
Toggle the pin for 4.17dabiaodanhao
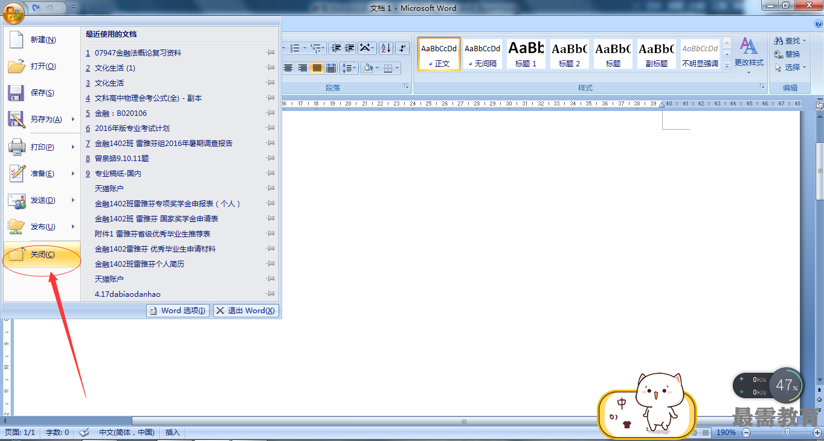pyautogui.click(x=270, y=294)
